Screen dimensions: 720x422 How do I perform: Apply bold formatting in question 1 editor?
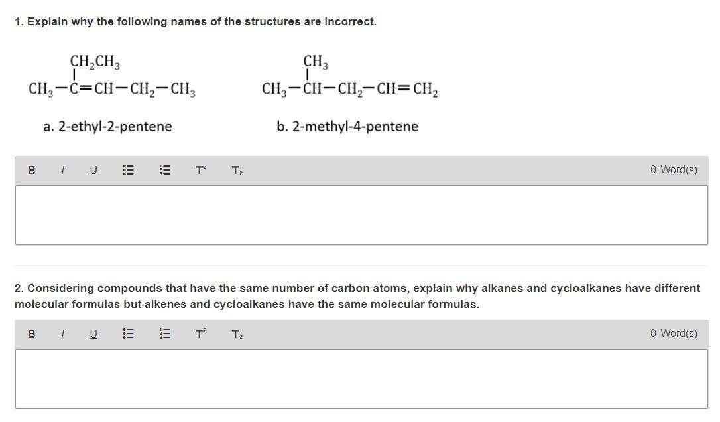pos(30,171)
